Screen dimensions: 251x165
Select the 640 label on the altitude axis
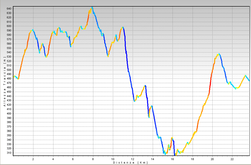pyautogui.click(x=9, y=8)
